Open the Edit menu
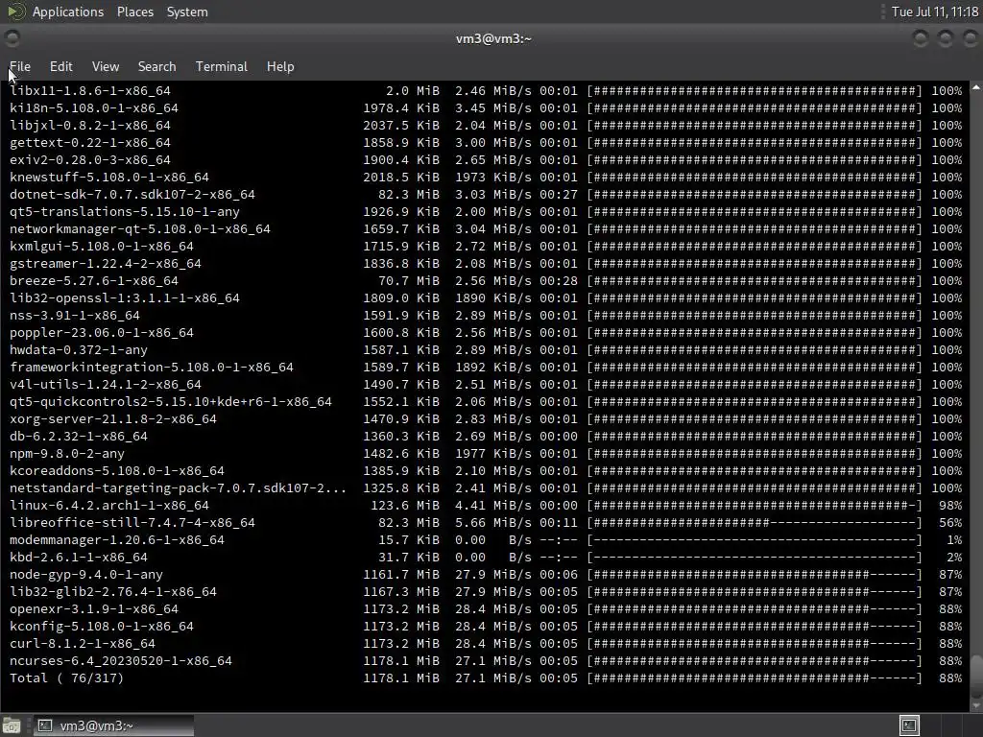Screen dimensions: 983x737 pos(60,66)
